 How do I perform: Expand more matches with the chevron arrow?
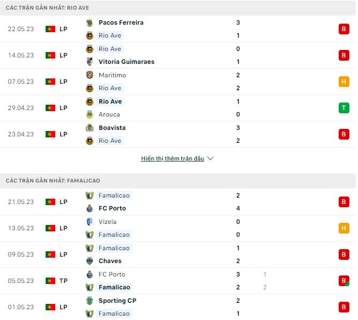(210, 159)
